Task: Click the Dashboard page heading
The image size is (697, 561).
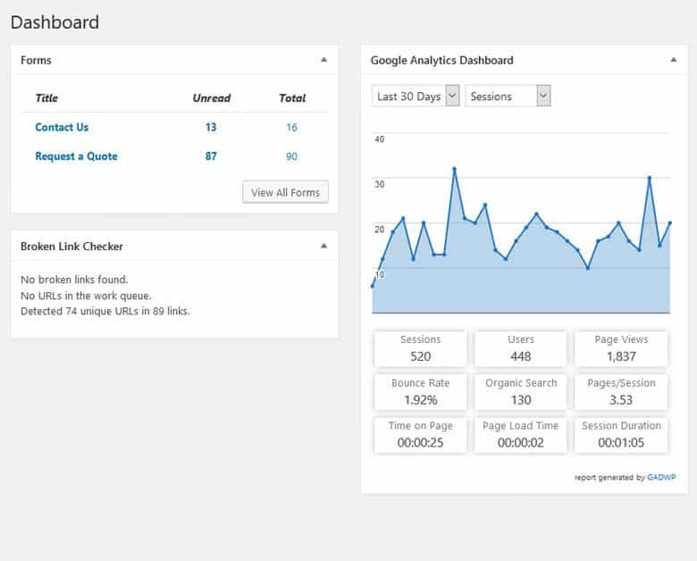Action: click(55, 22)
